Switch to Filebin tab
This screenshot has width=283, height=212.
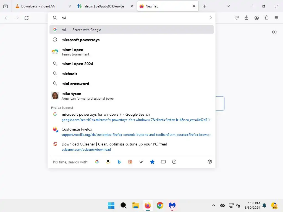coord(105,6)
